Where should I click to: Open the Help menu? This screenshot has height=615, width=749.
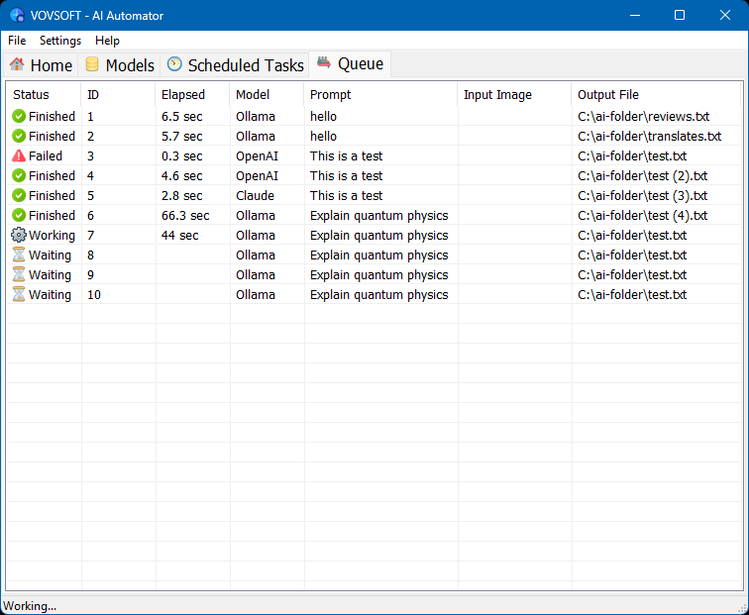tap(107, 41)
